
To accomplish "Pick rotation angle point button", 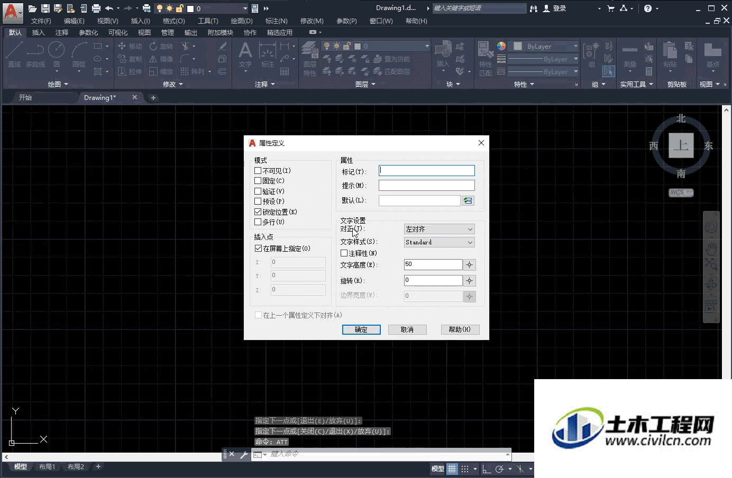I will click(469, 280).
